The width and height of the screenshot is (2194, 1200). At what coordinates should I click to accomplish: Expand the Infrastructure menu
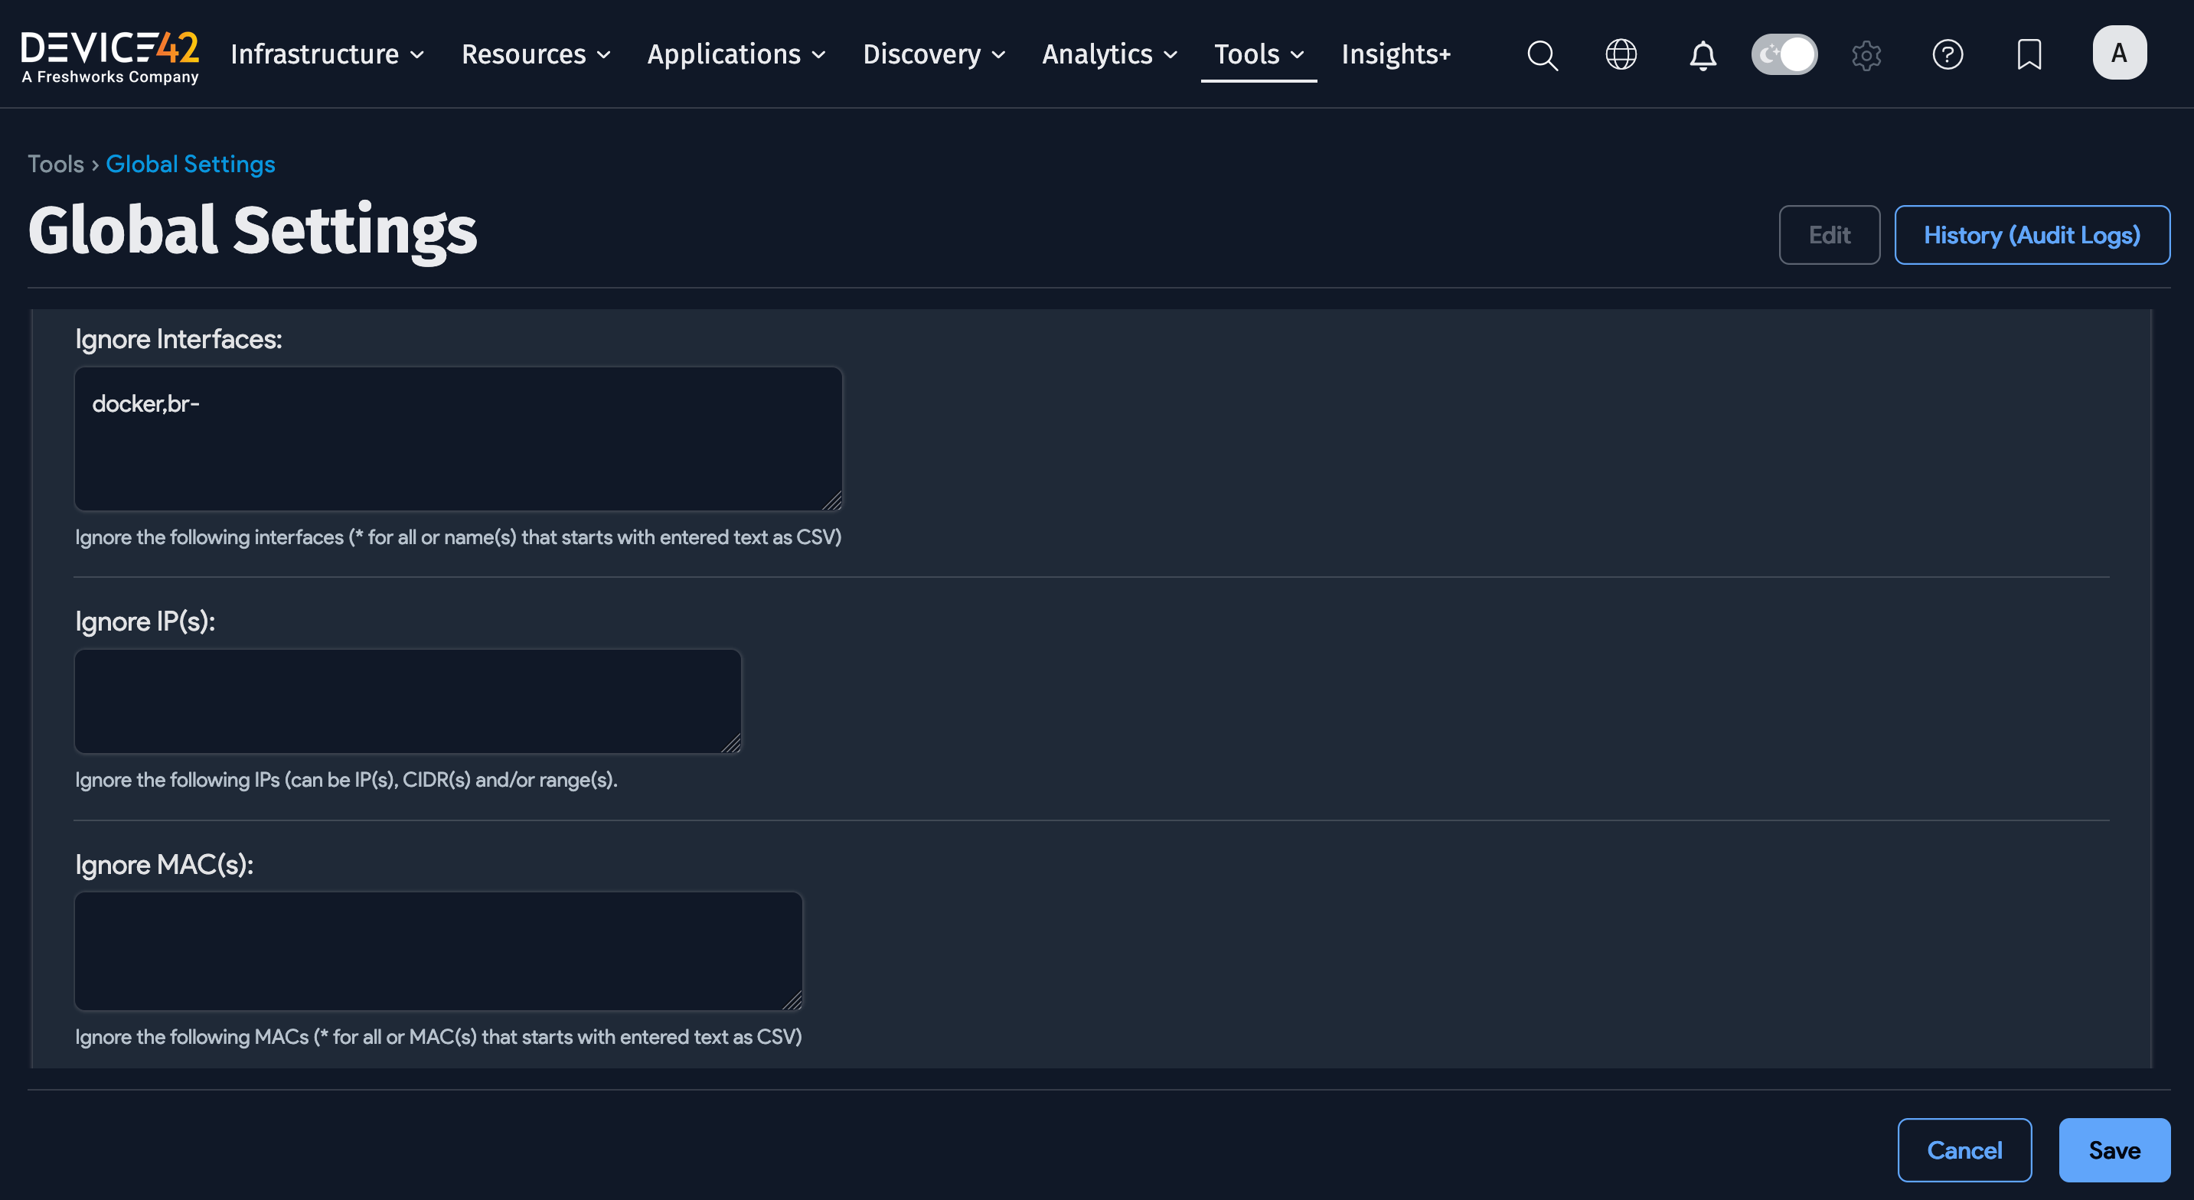coord(326,54)
